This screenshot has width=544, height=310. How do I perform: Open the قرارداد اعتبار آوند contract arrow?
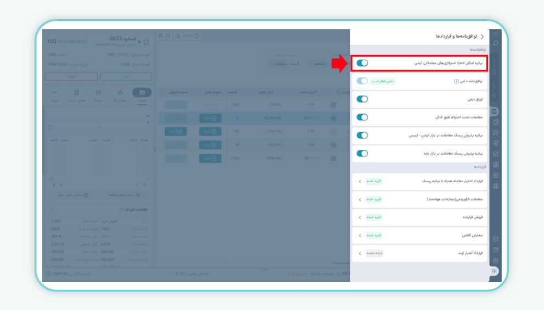[x=360, y=253]
